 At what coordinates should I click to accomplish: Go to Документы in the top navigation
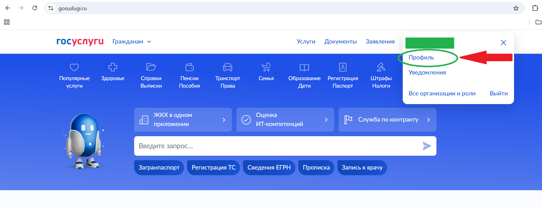point(340,42)
